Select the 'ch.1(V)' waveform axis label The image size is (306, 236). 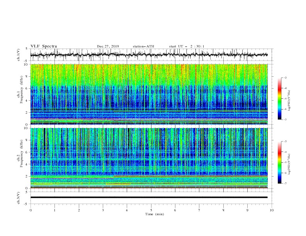tap(19, 55)
